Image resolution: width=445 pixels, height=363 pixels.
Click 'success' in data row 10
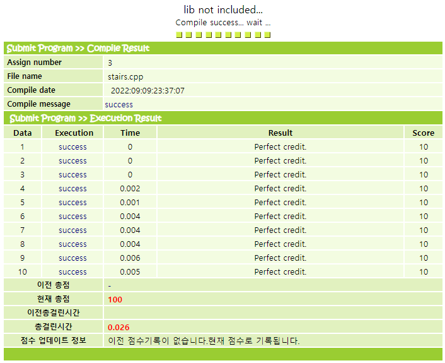coord(72,272)
